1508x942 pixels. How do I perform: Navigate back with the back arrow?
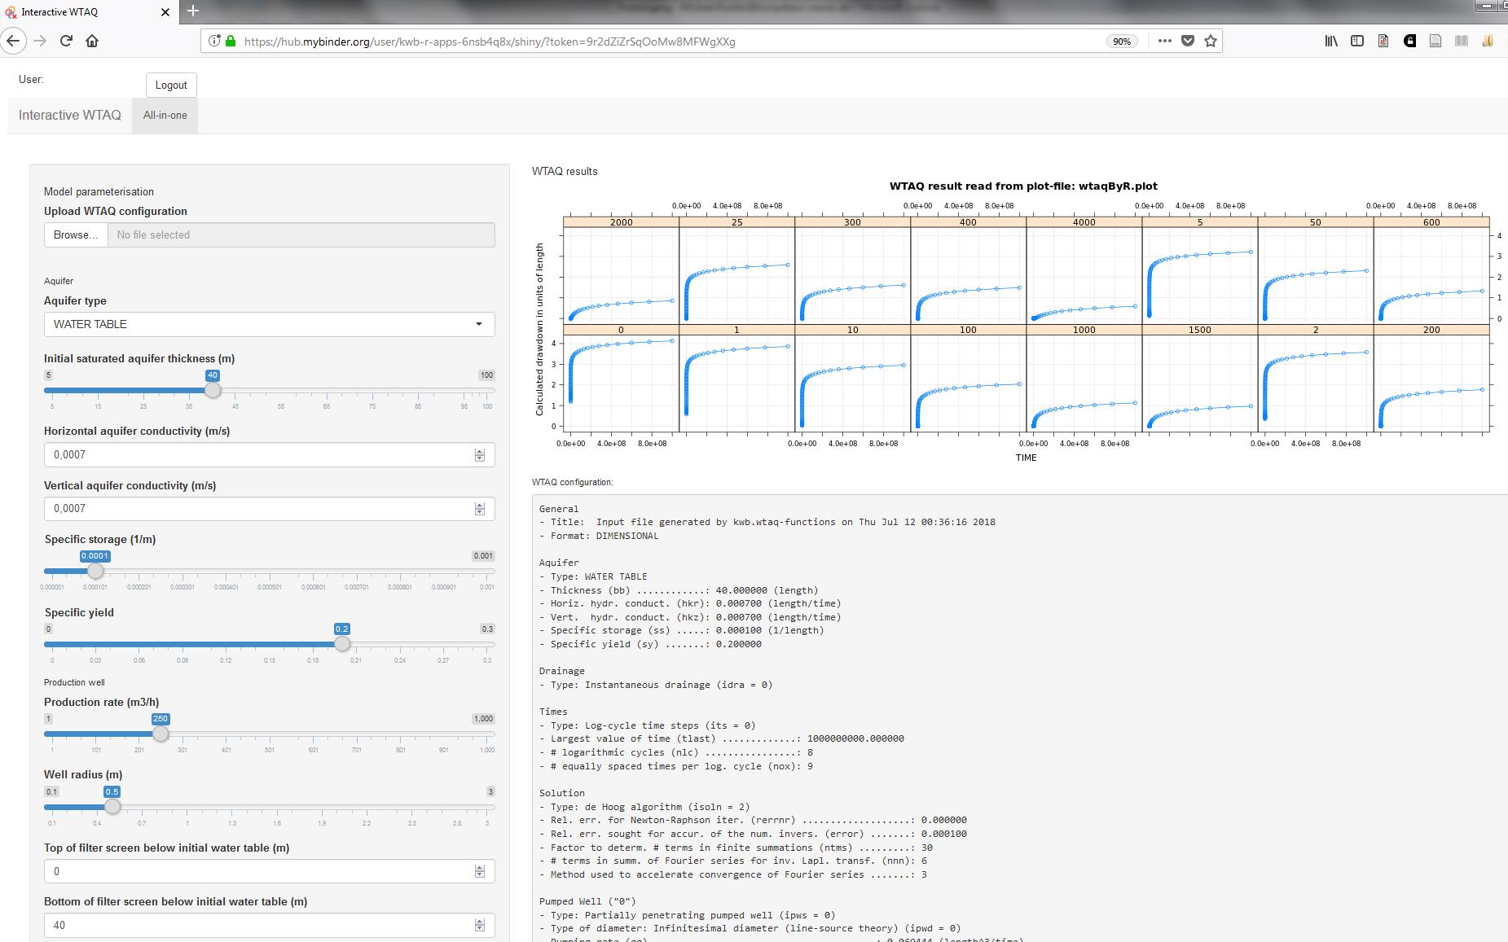[13, 41]
